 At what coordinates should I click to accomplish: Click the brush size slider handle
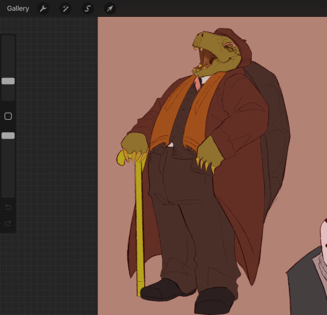tap(8, 81)
